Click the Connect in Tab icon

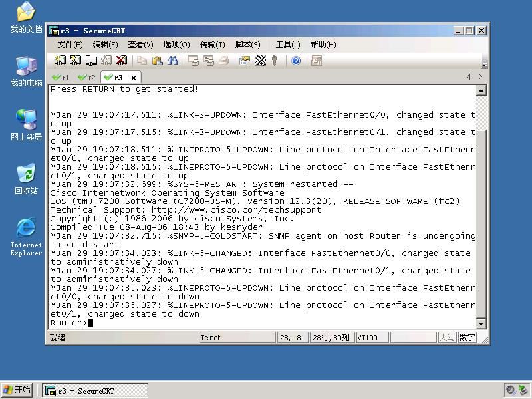click(90, 61)
